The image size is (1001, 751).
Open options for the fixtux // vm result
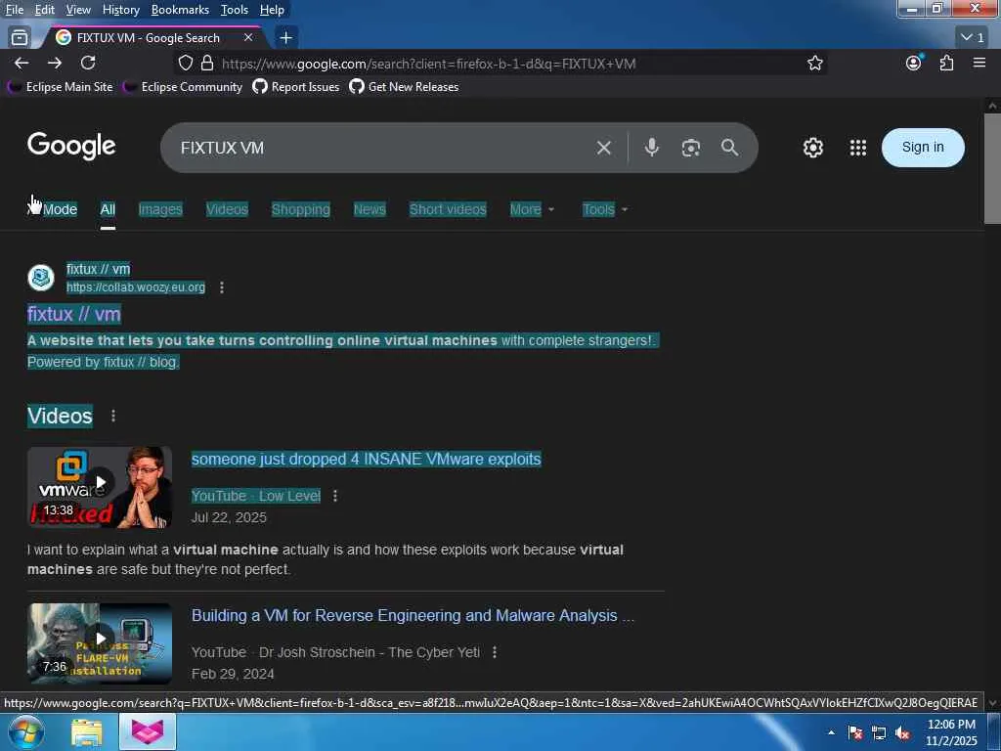coord(222,287)
